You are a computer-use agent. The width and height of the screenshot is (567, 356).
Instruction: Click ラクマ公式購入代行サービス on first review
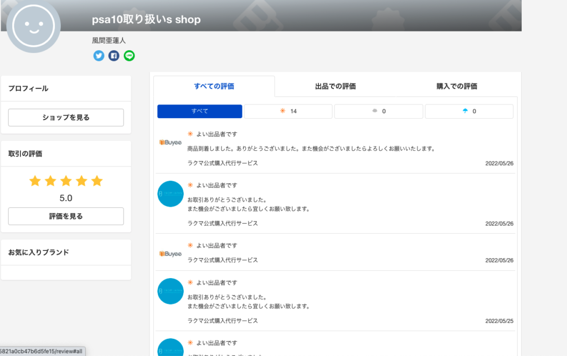tap(223, 163)
